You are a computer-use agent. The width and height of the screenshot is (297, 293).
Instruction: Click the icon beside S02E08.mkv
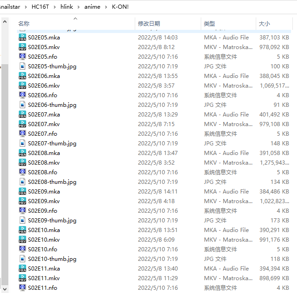point(22,163)
